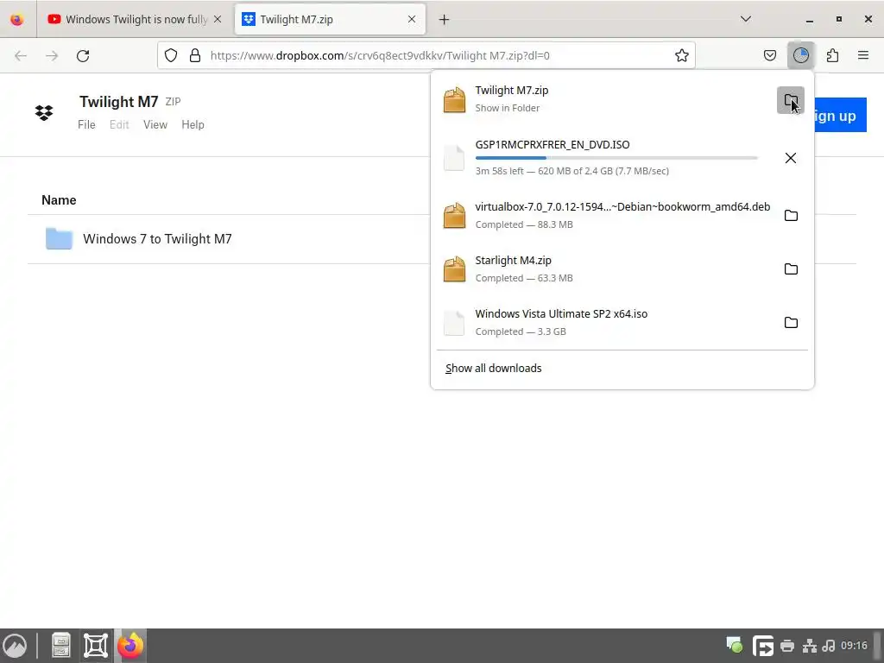Screen dimensions: 884x663
Task: Open the file manager taskbar icon
Action: [x=60, y=646]
